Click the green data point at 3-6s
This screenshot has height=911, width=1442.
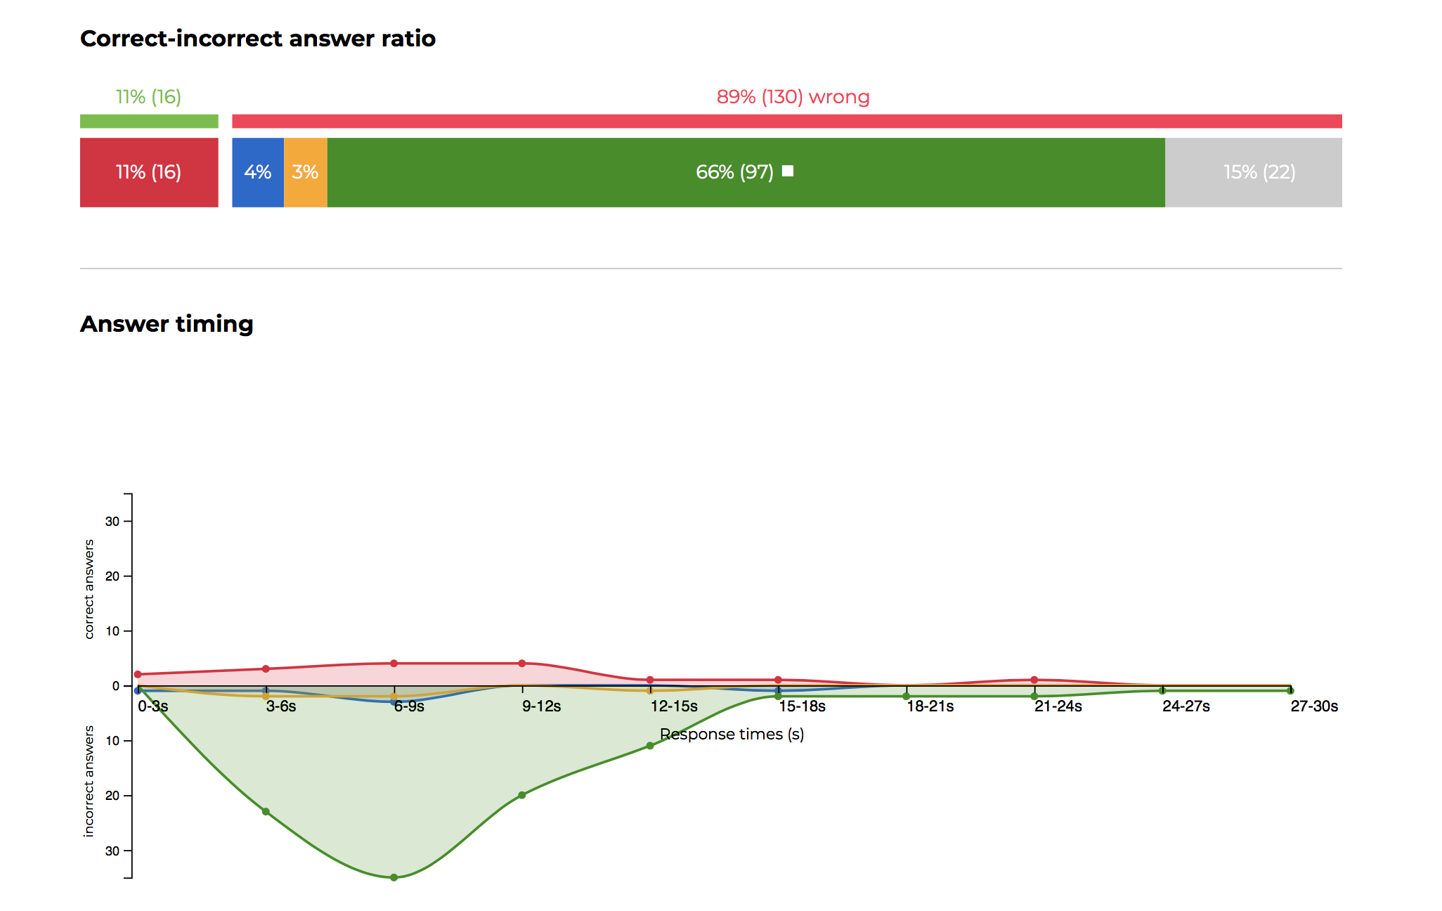pyautogui.click(x=266, y=812)
